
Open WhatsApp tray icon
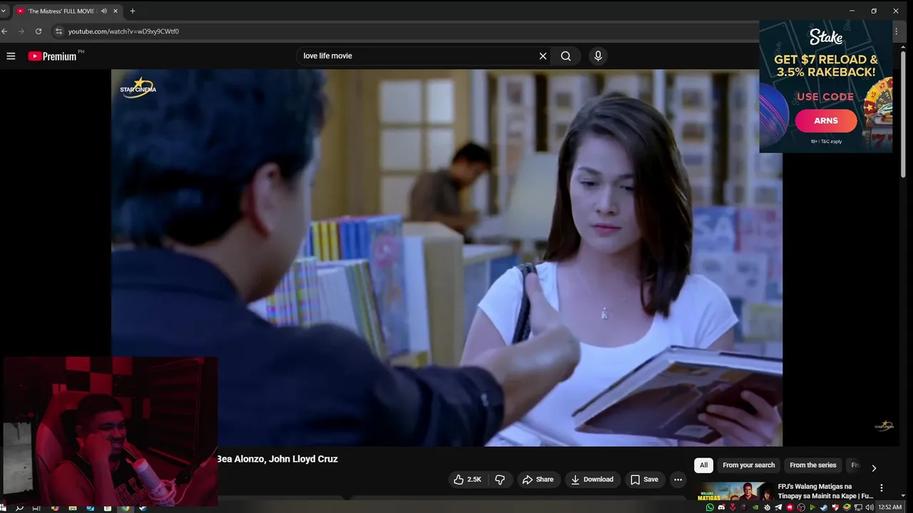[x=710, y=507]
